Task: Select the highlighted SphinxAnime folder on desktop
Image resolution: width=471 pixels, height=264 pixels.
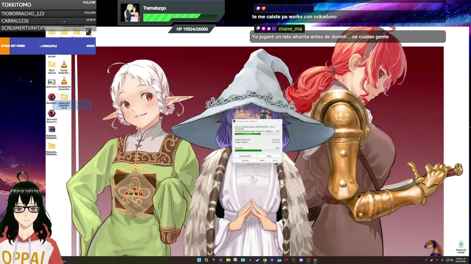Action: pos(64,97)
